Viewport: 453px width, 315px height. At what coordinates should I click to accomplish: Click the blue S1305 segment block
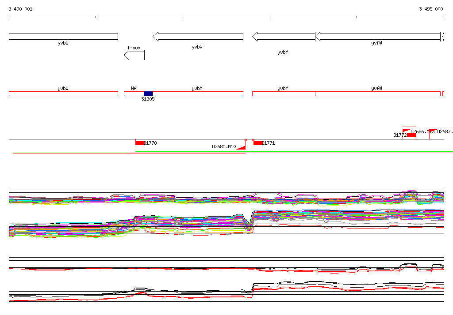pyautogui.click(x=149, y=94)
